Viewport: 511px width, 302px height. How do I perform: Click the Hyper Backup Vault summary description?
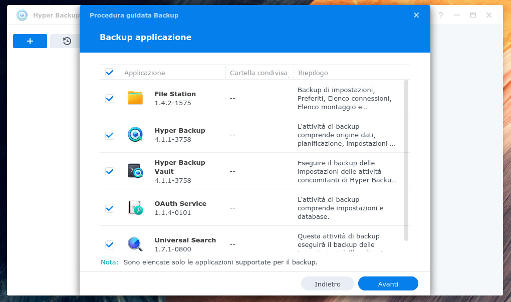pyautogui.click(x=347, y=171)
